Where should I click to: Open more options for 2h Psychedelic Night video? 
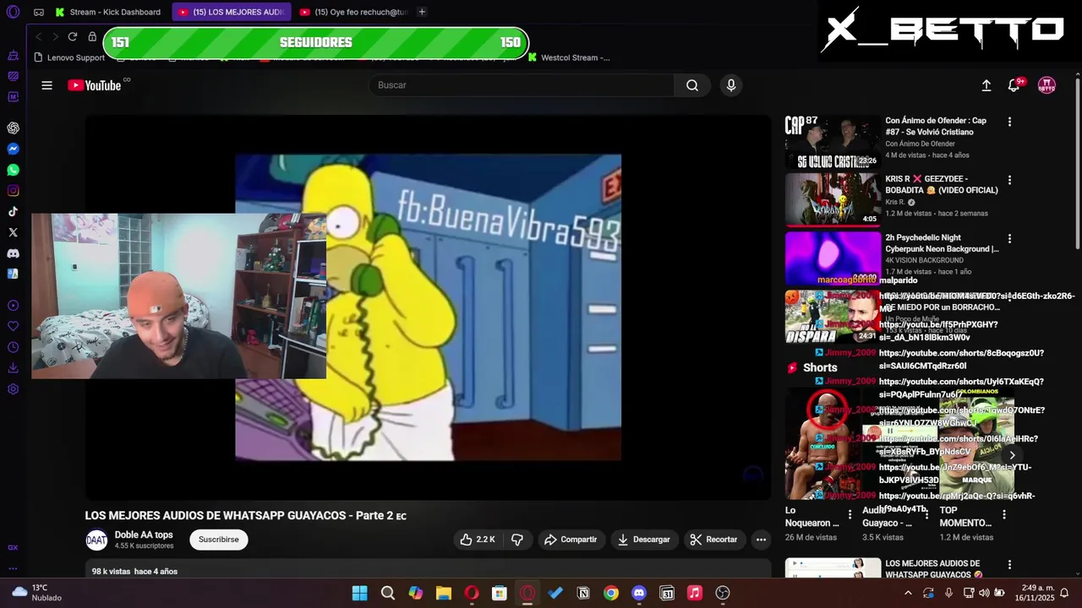coord(1009,239)
